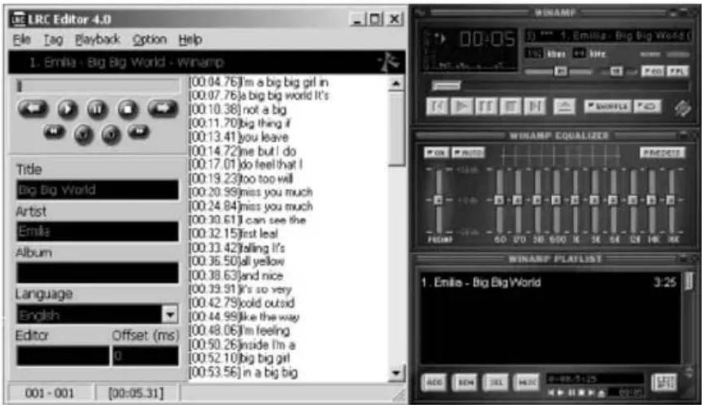Click inside the Offset (ms) field
This screenshot has height=405, width=702.
click(x=146, y=356)
